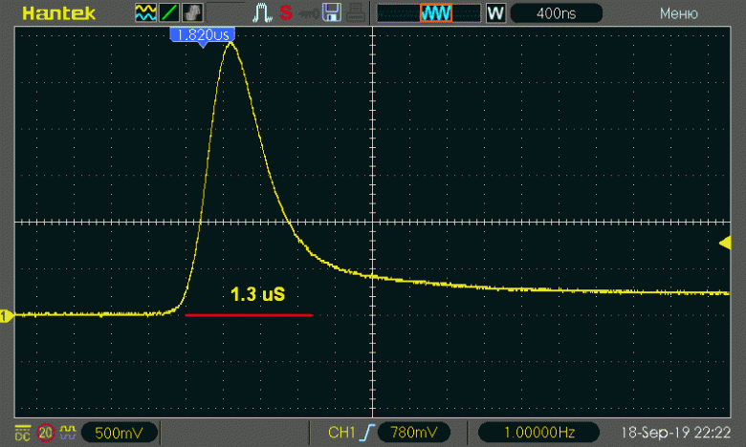This screenshot has height=447, width=746.
Task: Click the 1.00000Hz frequency readout
Action: (538, 433)
